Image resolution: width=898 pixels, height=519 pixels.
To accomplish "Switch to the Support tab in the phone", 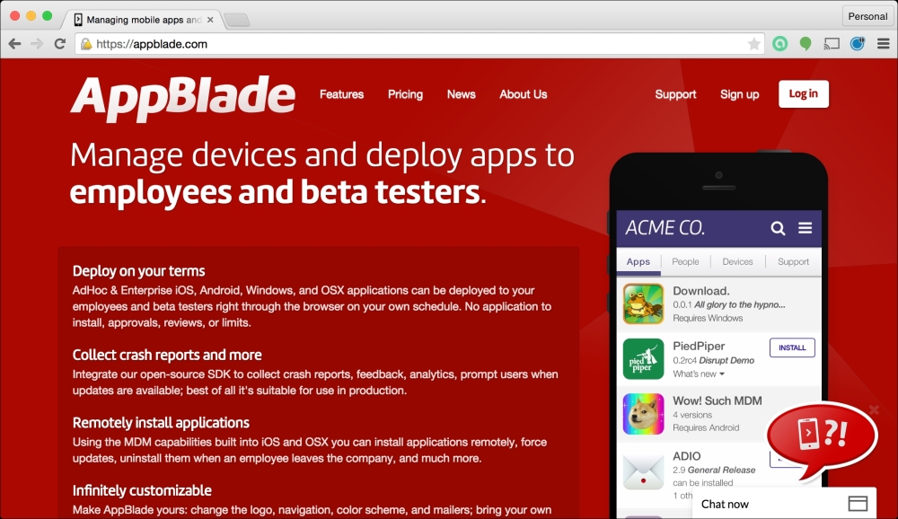I will (x=793, y=262).
